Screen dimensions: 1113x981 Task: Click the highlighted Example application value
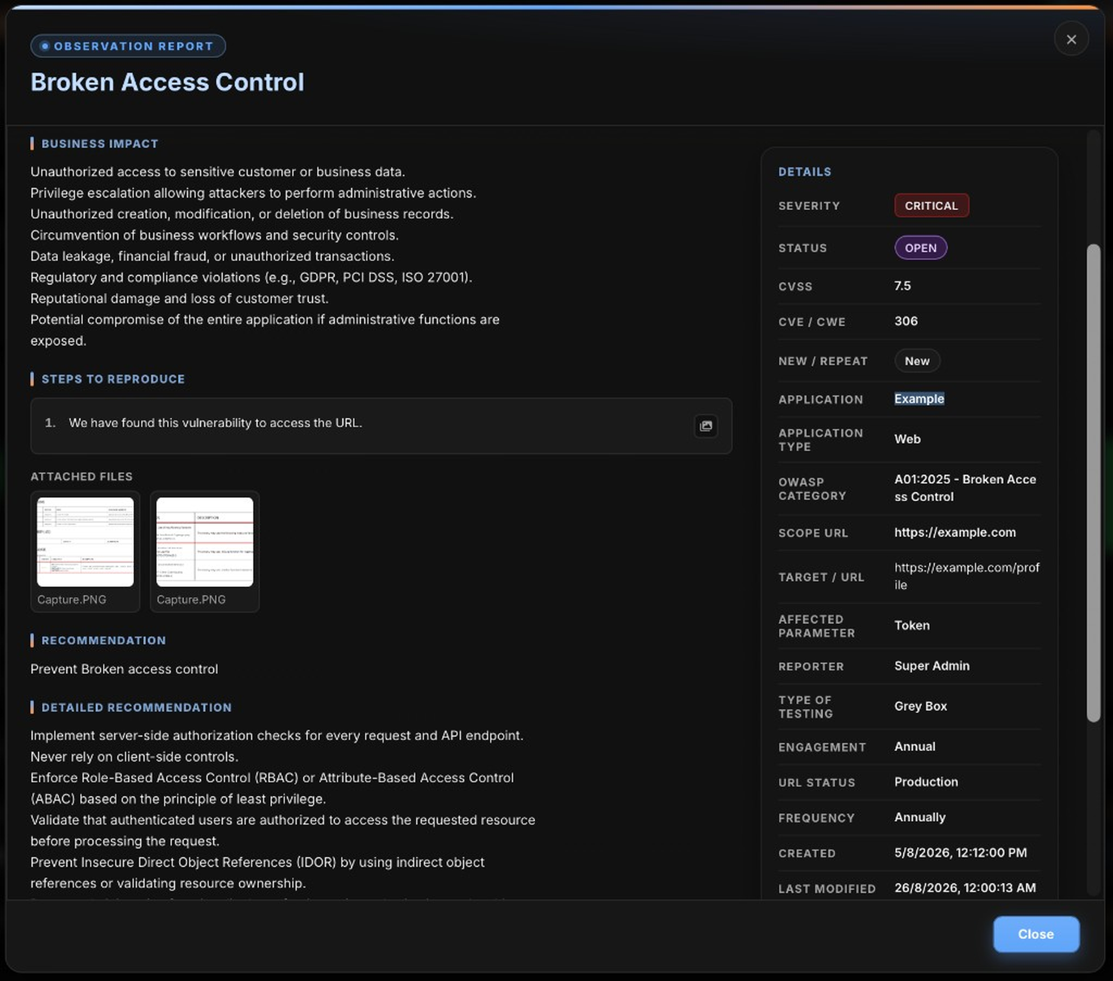point(919,399)
